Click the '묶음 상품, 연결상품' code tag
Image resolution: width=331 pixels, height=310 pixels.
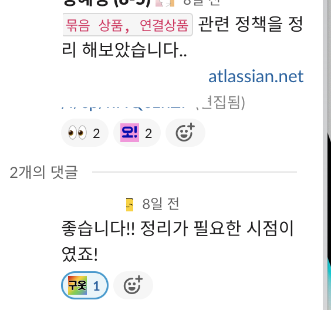(x=127, y=25)
